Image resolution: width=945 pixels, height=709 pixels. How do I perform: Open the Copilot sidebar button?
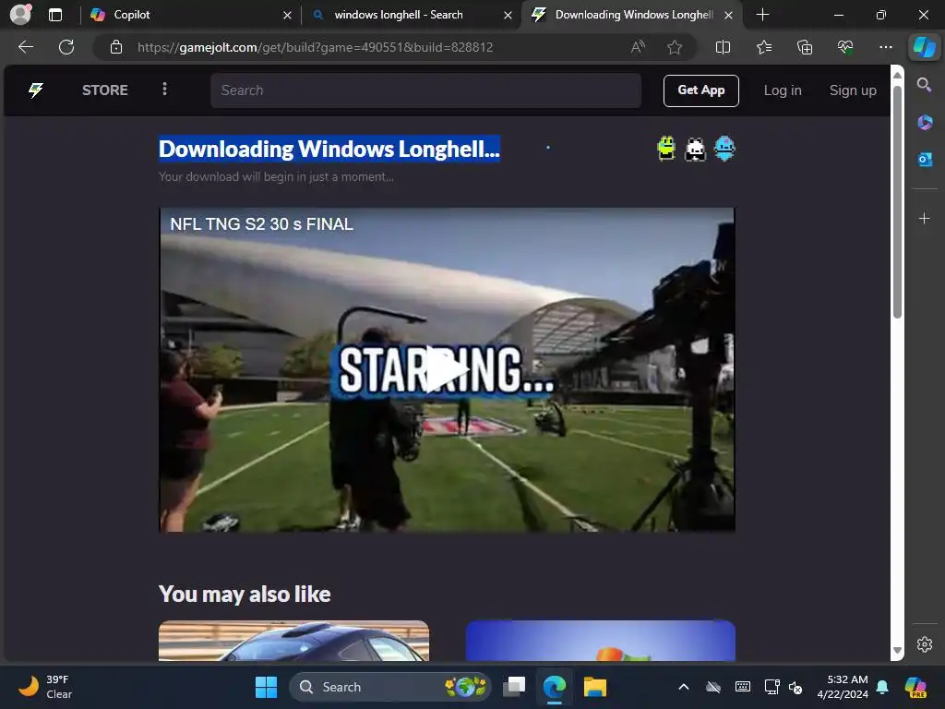click(x=924, y=47)
